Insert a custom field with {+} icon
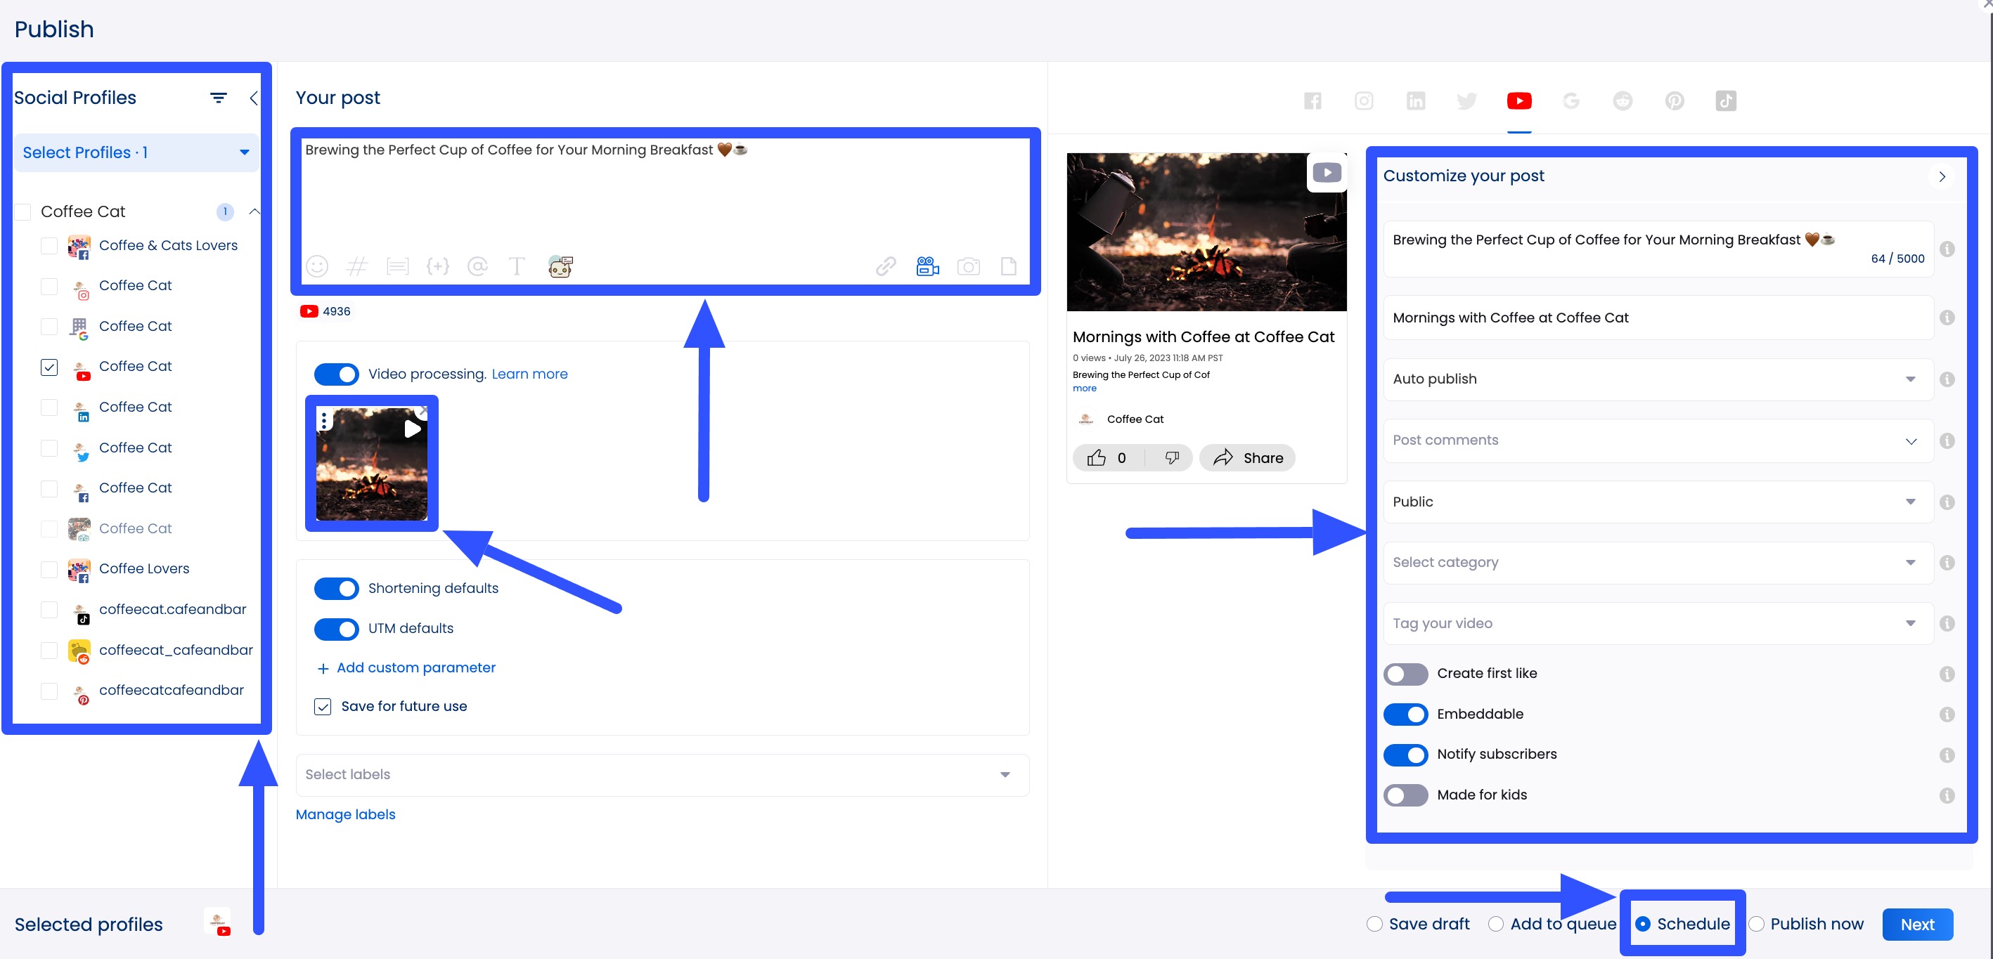The height and width of the screenshot is (959, 1993). (x=438, y=266)
